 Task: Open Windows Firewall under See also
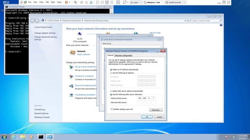(42, 117)
